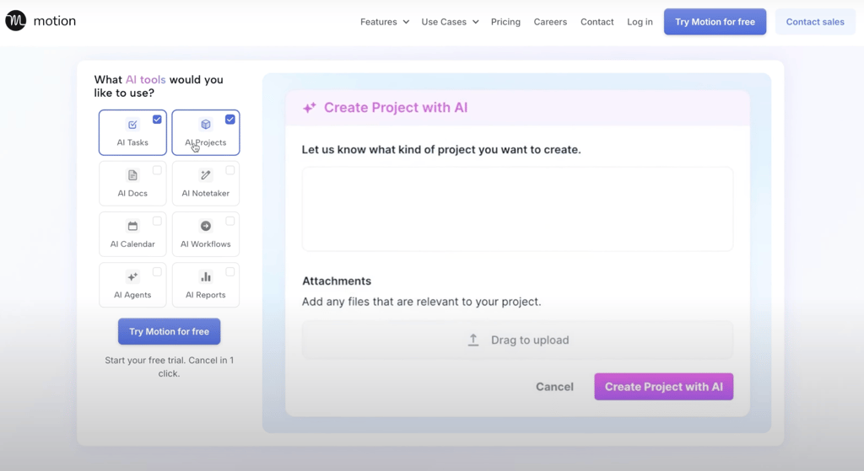
Task: Uncheck the AI Tasks checkbox
Action: click(x=157, y=120)
